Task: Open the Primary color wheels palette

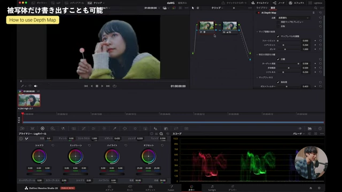Action: (43, 129)
